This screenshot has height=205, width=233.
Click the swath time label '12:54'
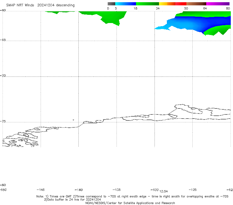[x=164, y=191]
